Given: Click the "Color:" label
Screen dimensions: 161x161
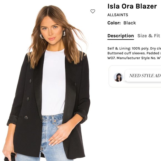Looking at the screenshot, I should [114, 23].
